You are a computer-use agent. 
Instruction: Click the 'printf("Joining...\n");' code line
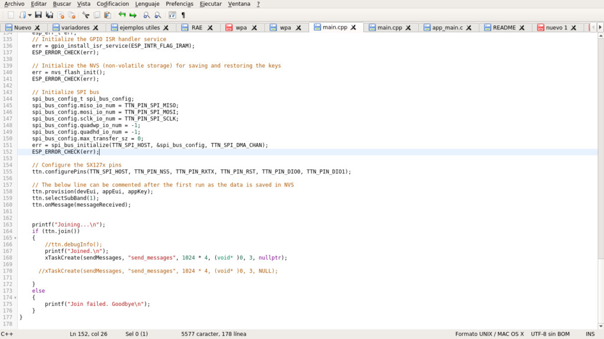pos(68,224)
